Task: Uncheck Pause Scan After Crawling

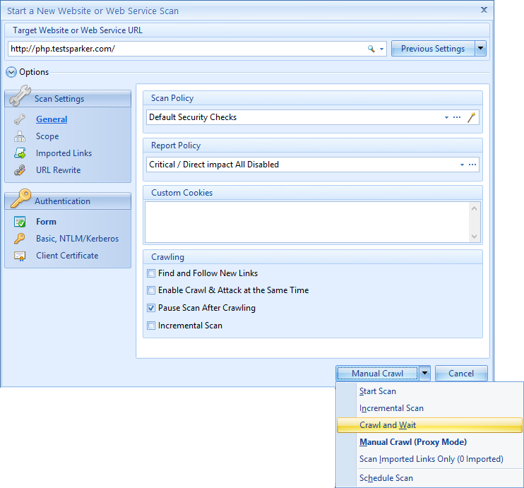Action: click(x=151, y=308)
